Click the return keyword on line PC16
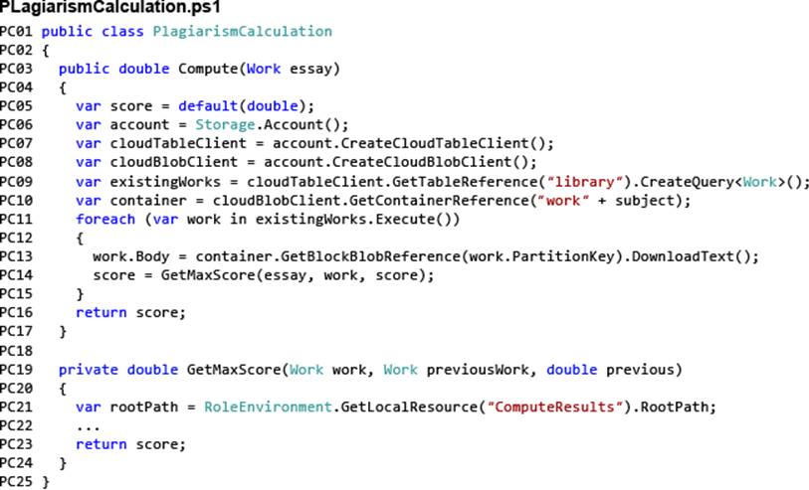Image resolution: width=809 pixels, height=490 pixels. pyautogui.click(x=101, y=313)
